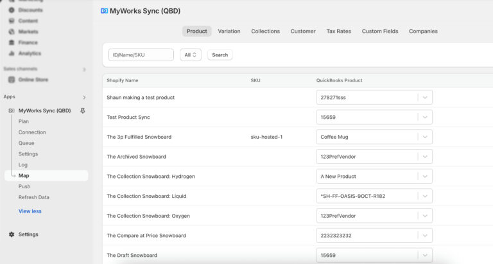This screenshot has width=493, height=264.
Task: Expand the Sales channels section chevron
Action: click(x=84, y=69)
